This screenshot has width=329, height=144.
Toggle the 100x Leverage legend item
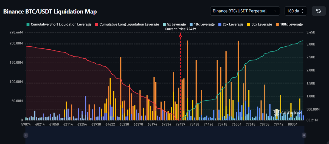pyautogui.click(x=291, y=24)
